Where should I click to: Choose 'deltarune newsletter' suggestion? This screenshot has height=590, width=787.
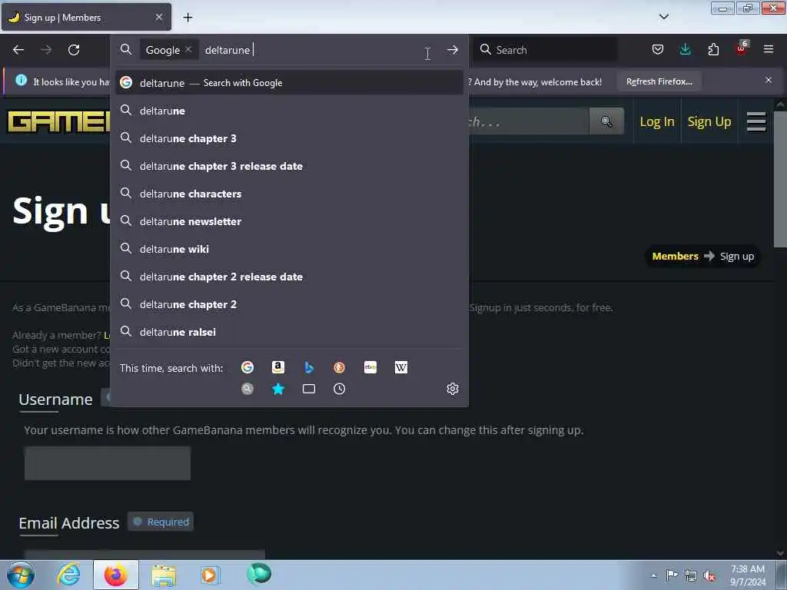[x=289, y=220]
